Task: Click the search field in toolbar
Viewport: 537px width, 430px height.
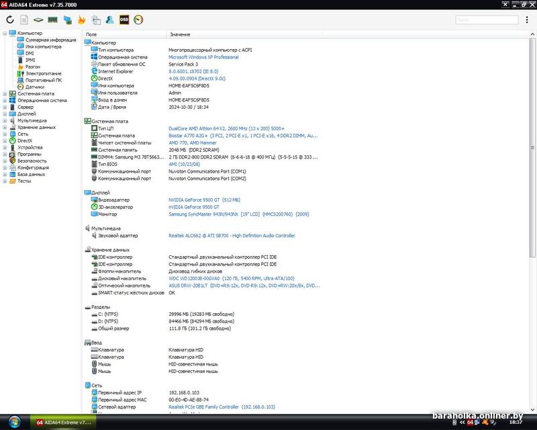Action: 487,20
